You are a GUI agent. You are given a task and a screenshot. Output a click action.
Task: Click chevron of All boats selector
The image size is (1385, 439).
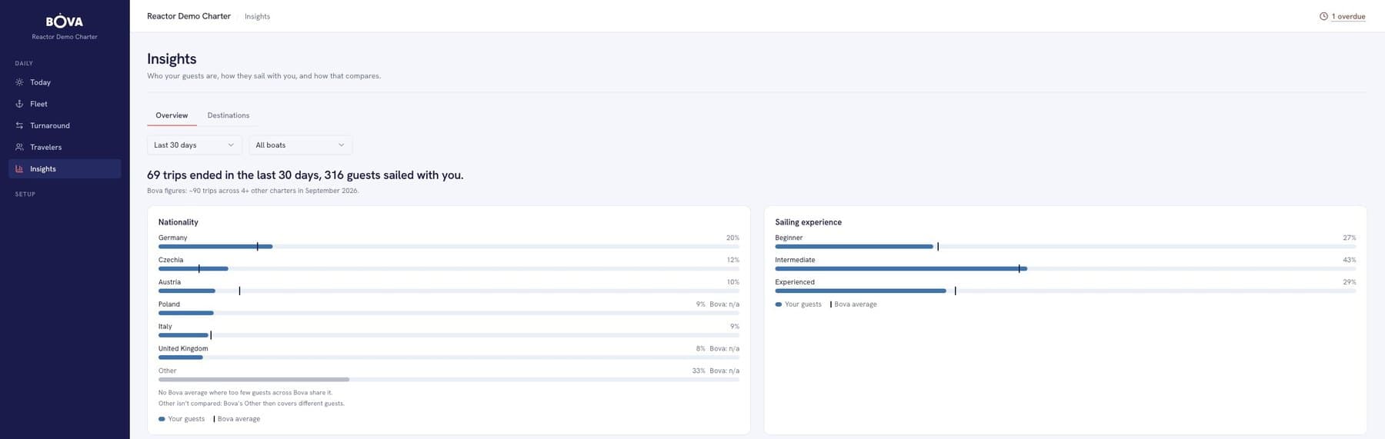(342, 145)
